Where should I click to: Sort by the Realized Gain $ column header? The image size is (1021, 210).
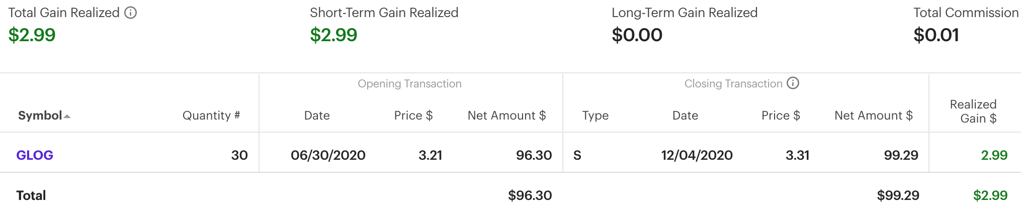click(973, 112)
